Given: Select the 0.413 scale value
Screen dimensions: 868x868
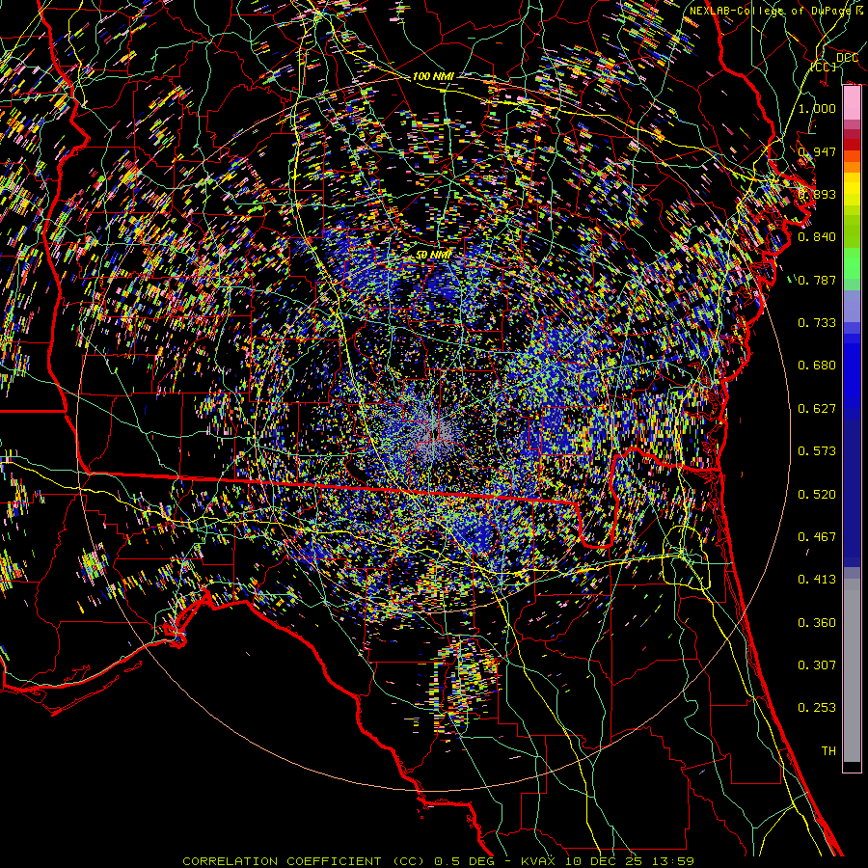Looking at the screenshot, I should click(x=817, y=579).
